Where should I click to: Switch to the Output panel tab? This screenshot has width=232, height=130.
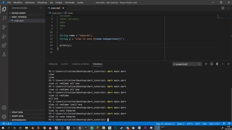click(x=65, y=64)
